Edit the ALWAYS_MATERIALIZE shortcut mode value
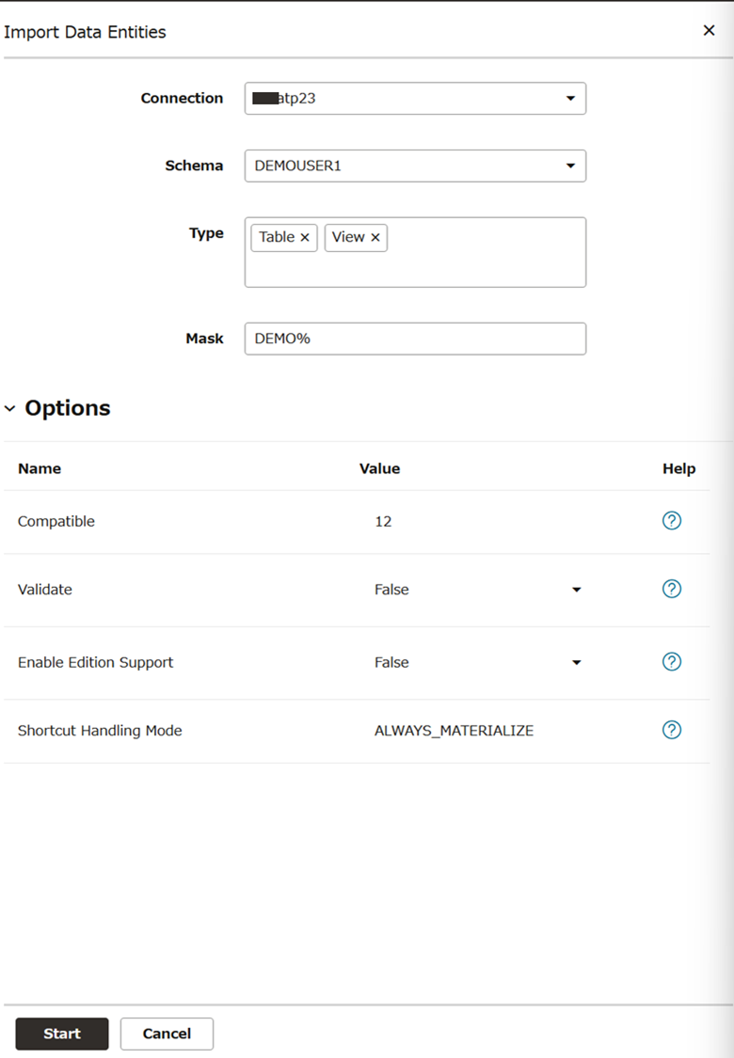The image size is (734, 1058). 454,731
